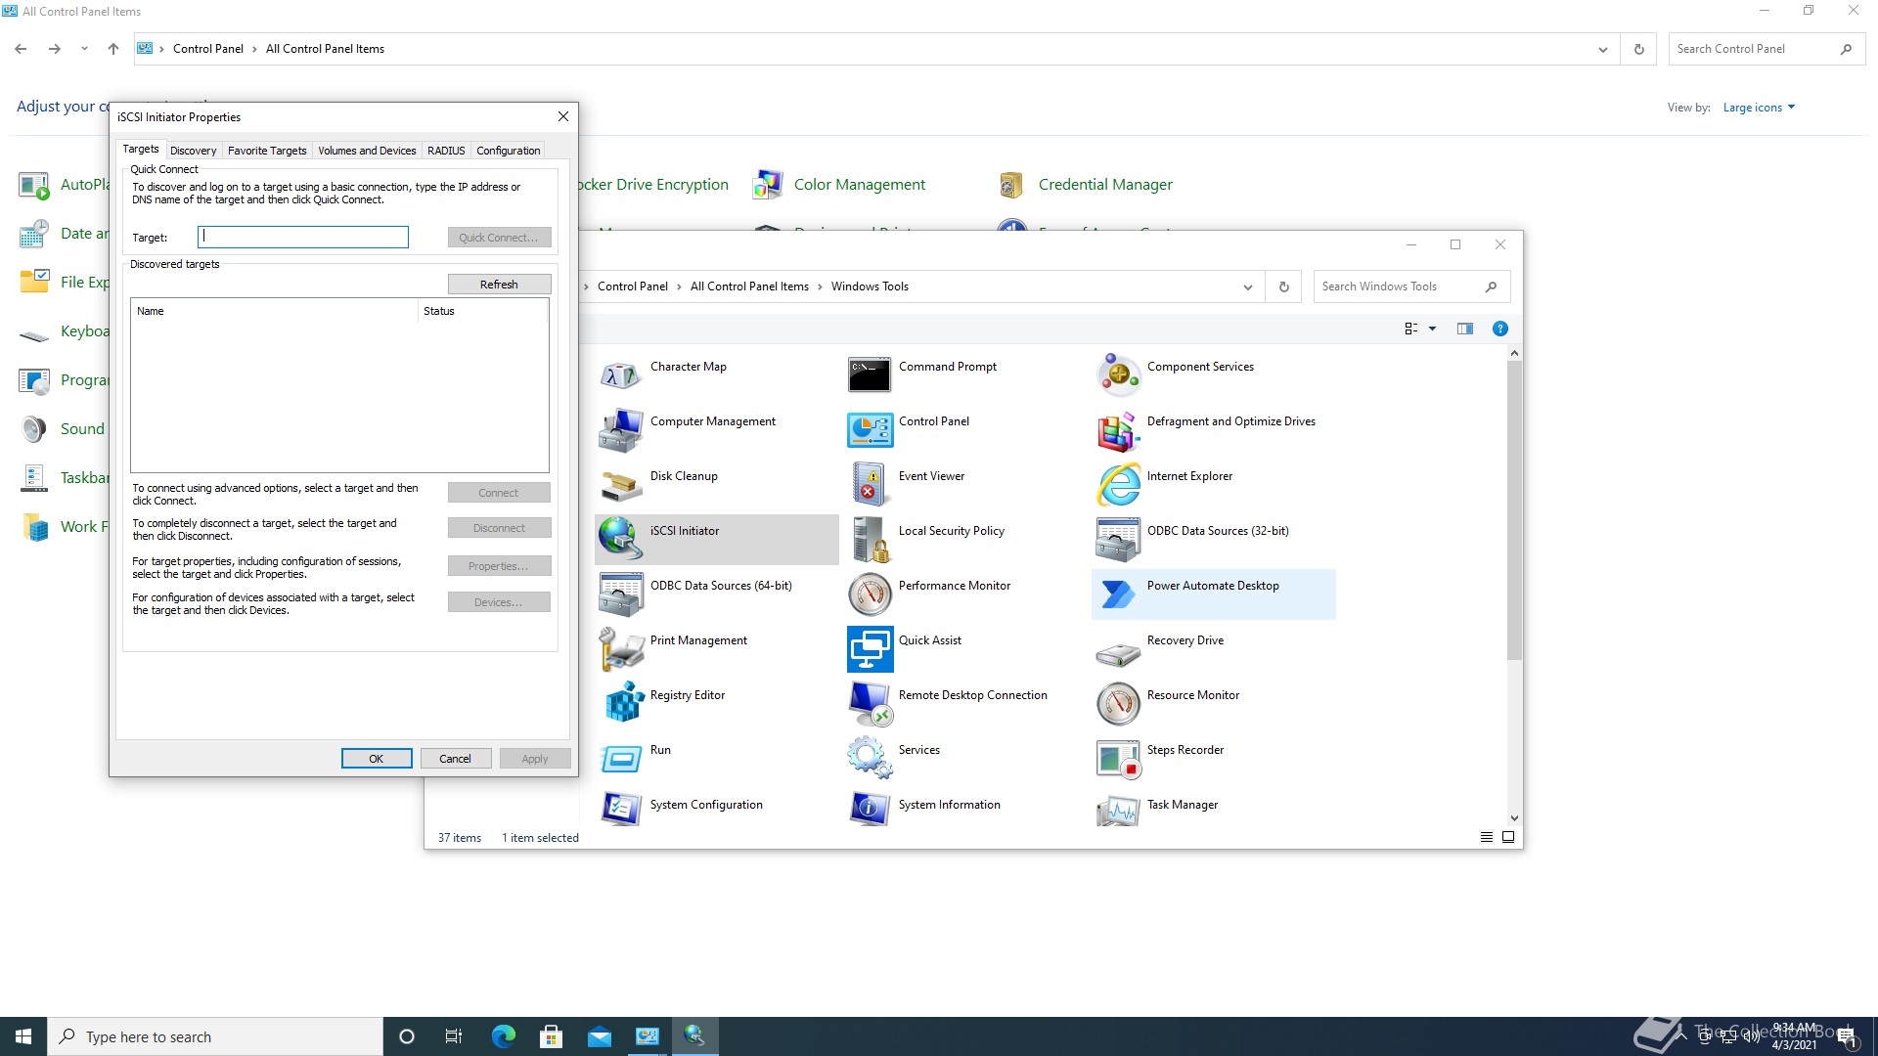Open the RADIUS tab

pos(446,151)
